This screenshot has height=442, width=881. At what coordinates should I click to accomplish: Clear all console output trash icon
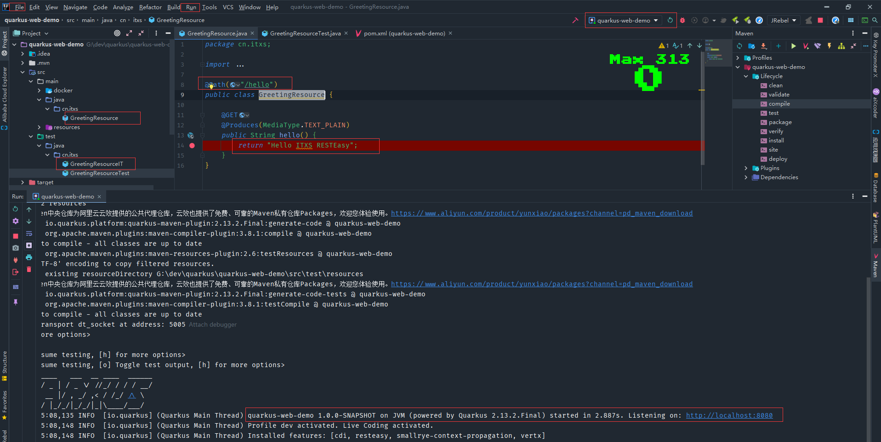pyautogui.click(x=29, y=269)
